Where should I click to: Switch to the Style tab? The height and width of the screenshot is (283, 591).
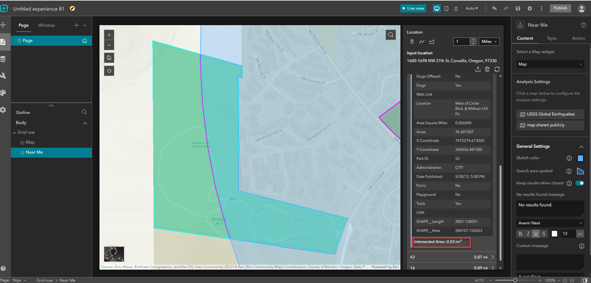pyautogui.click(x=552, y=38)
